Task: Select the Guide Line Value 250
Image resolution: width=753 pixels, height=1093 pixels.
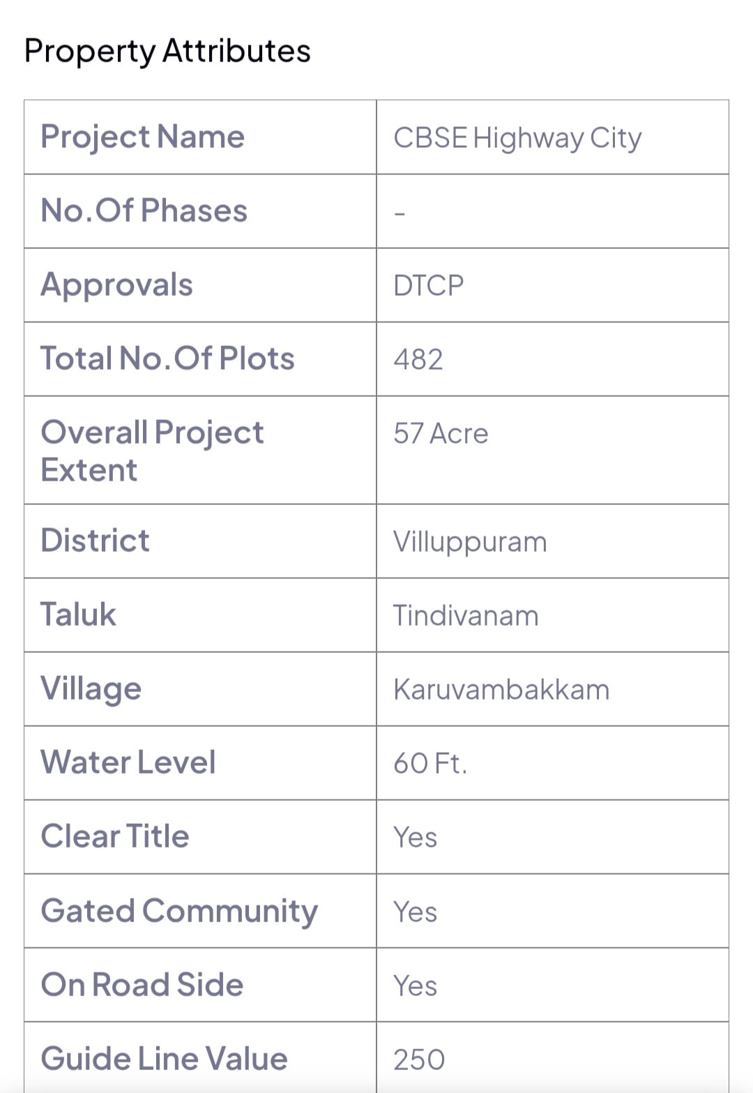Action: tap(419, 1060)
